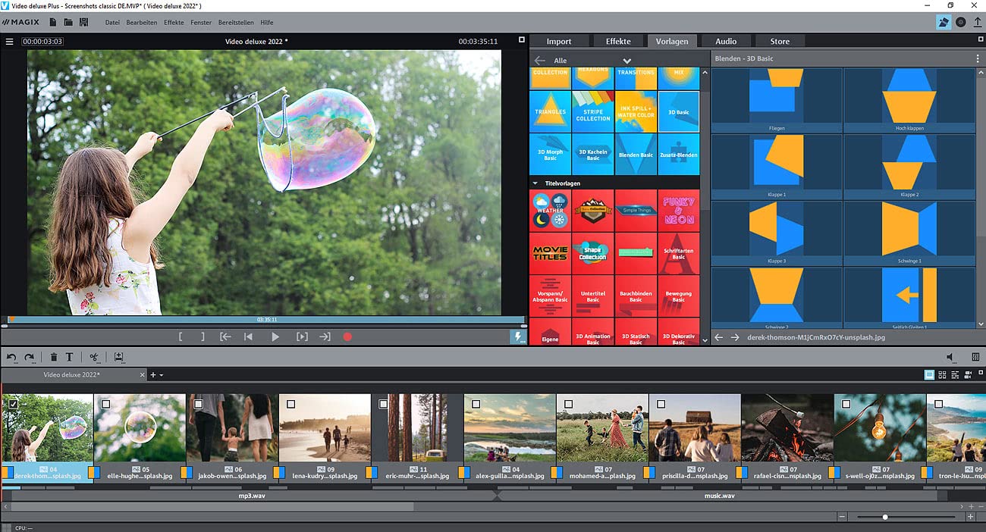The image size is (986, 532).
Task: Jump to range end arrow
Action: click(x=325, y=336)
